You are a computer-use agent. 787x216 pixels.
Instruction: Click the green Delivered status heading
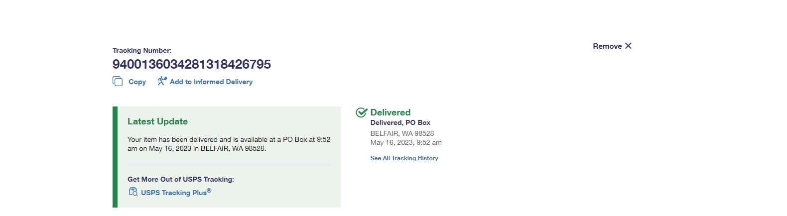391,112
